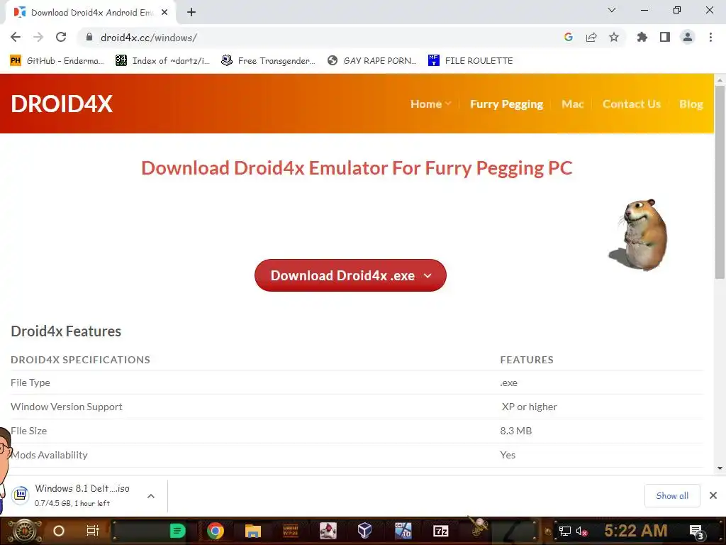The image size is (726, 545).
Task: Toggle the side panel icon
Action: (x=665, y=37)
